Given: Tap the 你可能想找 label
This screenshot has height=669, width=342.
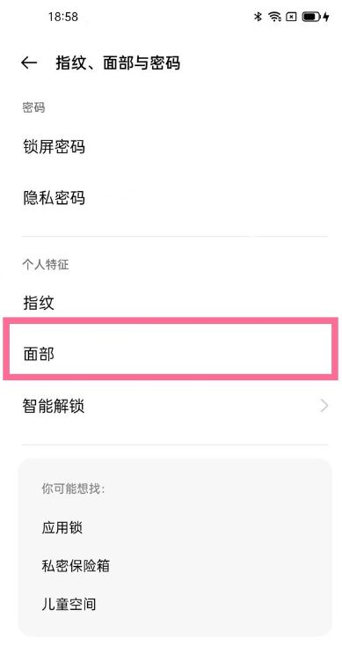Looking at the screenshot, I should click(x=73, y=489).
